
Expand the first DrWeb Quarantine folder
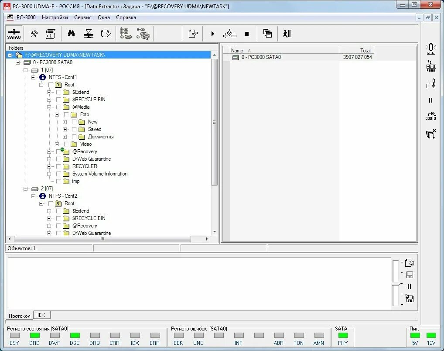(49, 159)
